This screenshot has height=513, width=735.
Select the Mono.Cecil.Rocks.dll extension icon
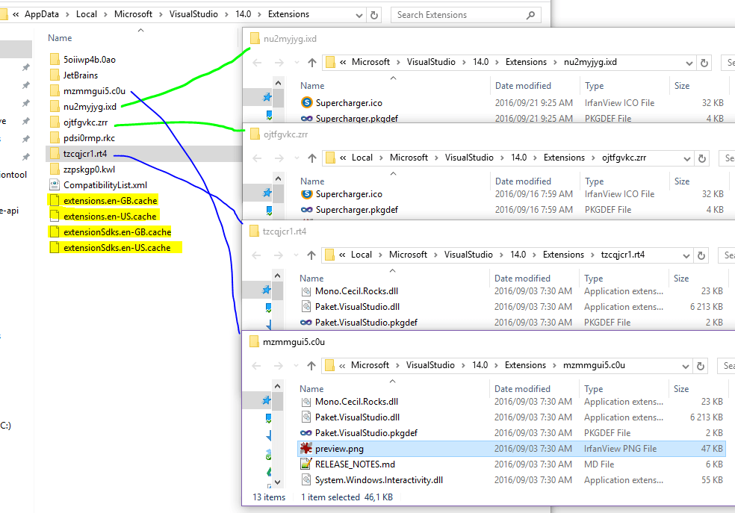click(306, 290)
